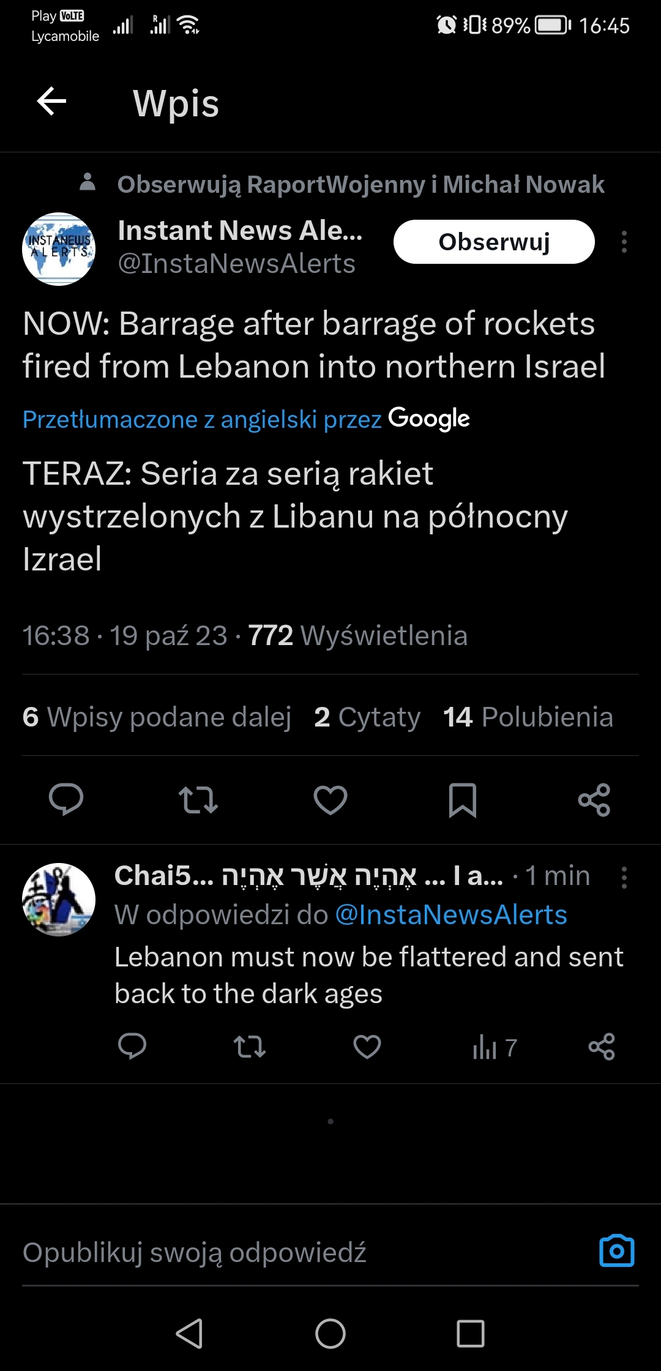Like the Instant News Alerts post
661x1371 pixels.
point(330,799)
